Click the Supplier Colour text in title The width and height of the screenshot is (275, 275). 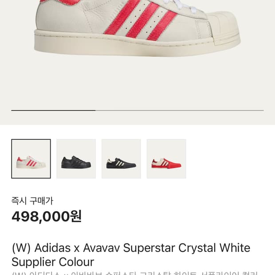[x=53, y=262]
